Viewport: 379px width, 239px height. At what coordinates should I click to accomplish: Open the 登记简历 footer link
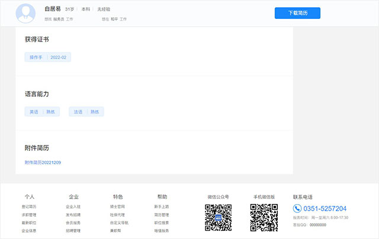(x=29, y=206)
